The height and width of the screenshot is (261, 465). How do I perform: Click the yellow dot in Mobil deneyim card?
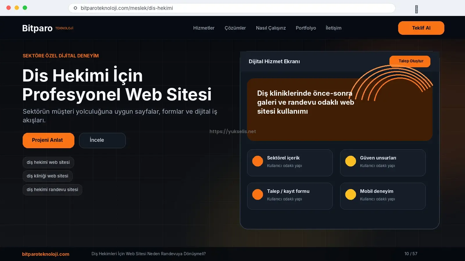(x=350, y=194)
